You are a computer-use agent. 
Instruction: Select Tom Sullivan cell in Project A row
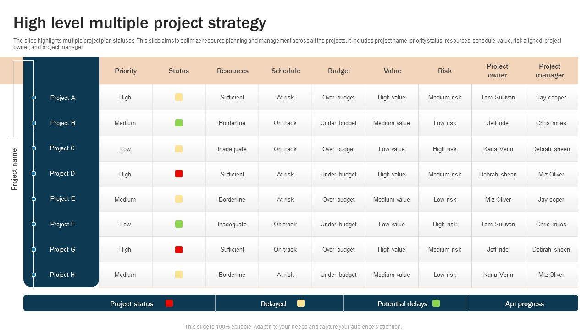[x=498, y=97]
